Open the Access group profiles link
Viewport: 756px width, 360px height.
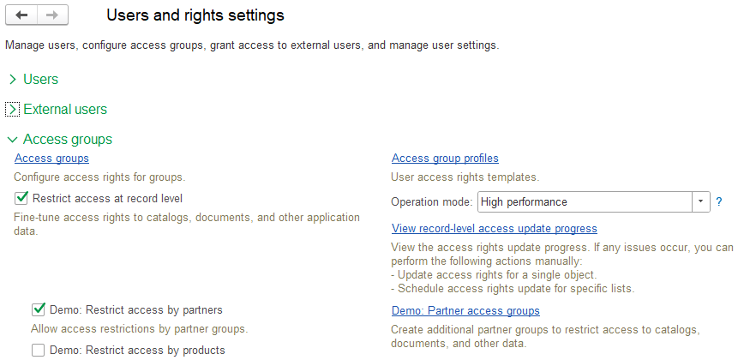[x=445, y=159]
